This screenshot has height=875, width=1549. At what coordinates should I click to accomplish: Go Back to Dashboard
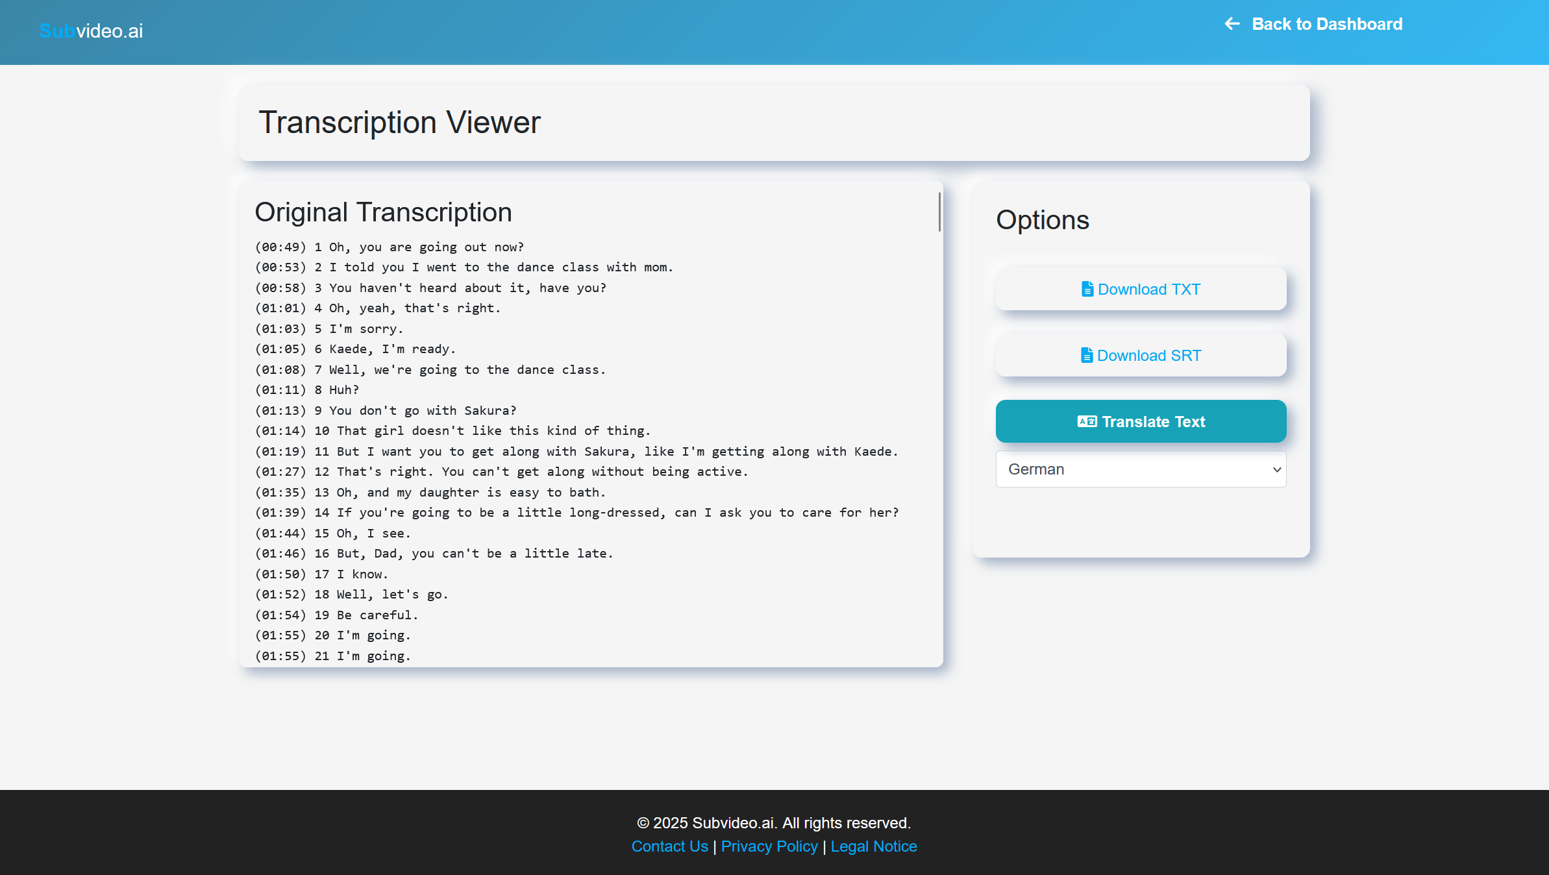click(x=1326, y=24)
